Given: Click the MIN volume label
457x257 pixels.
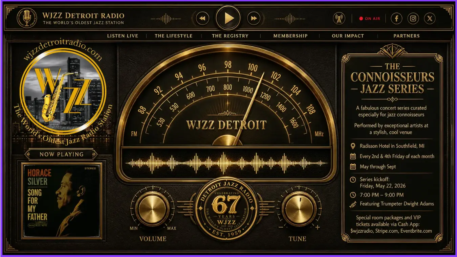Looking at the screenshot, I should pyautogui.click(x=134, y=228).
